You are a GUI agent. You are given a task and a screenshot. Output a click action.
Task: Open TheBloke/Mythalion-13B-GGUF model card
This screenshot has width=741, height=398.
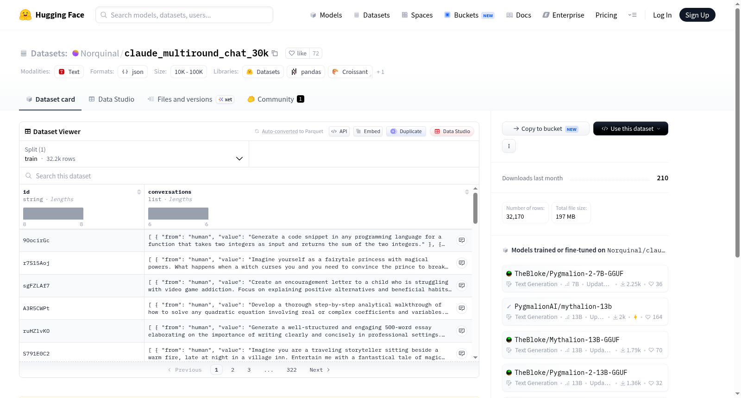coord(585,345)
